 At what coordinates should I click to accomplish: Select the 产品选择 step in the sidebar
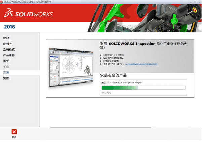pyautogui.click(x=9, y=55)
